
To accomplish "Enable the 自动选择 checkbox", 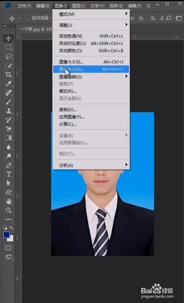I will (x=28, y=17).
